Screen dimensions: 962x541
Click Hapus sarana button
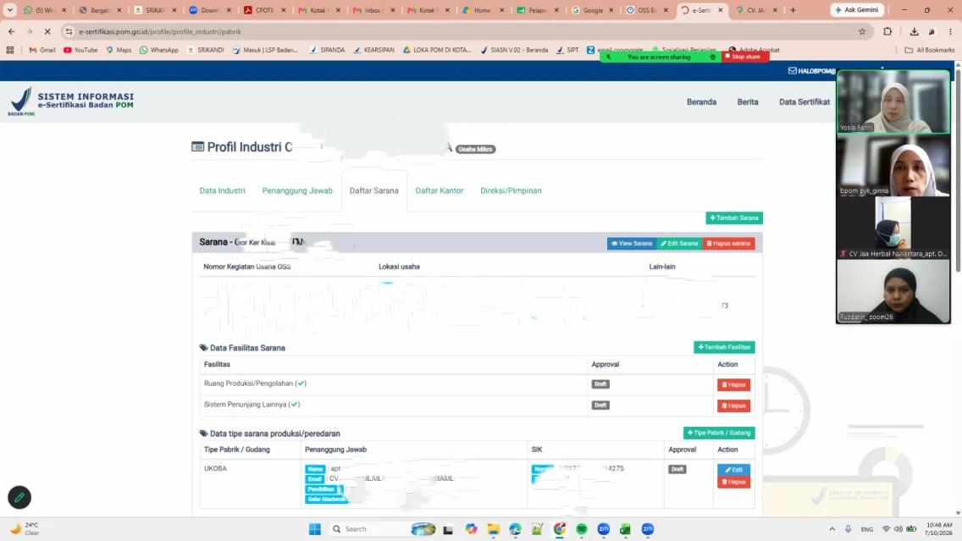728,244
